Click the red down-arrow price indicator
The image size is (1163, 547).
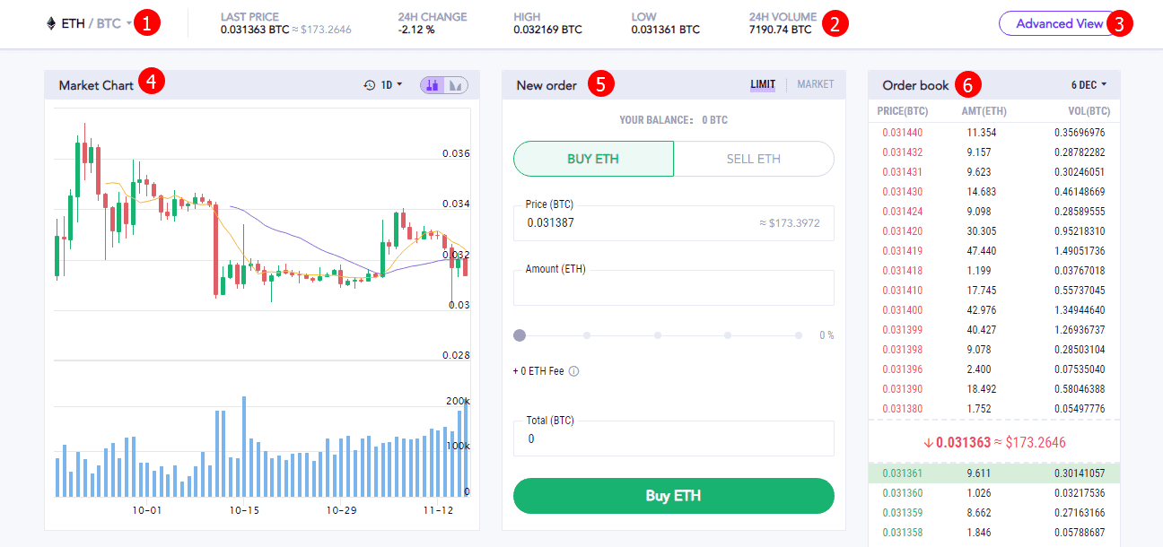928,442
